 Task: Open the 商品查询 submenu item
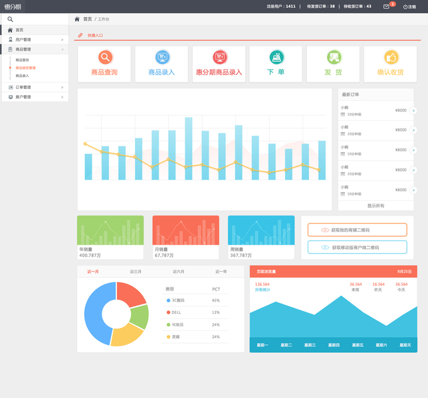tap(22, 60)
